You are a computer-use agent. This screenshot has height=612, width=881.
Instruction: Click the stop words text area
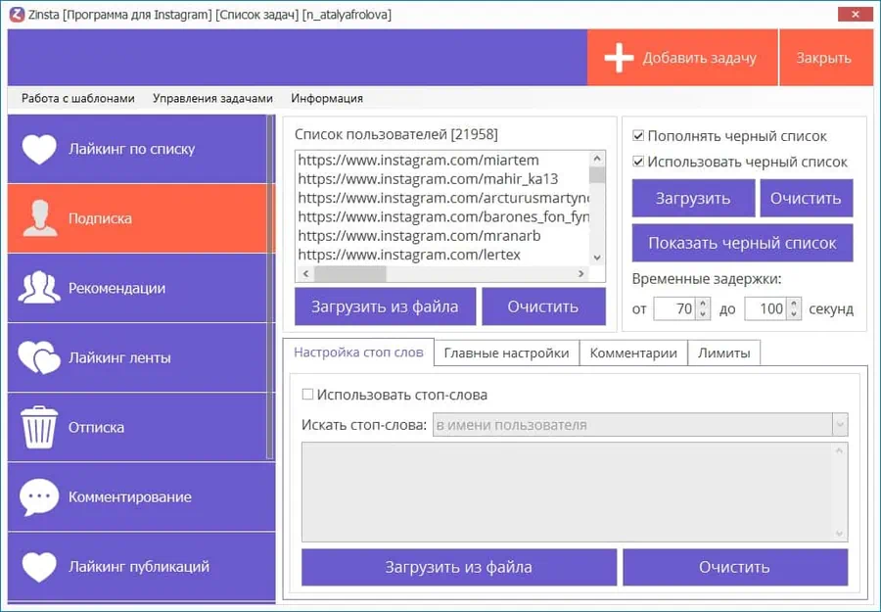pos(575,493)
